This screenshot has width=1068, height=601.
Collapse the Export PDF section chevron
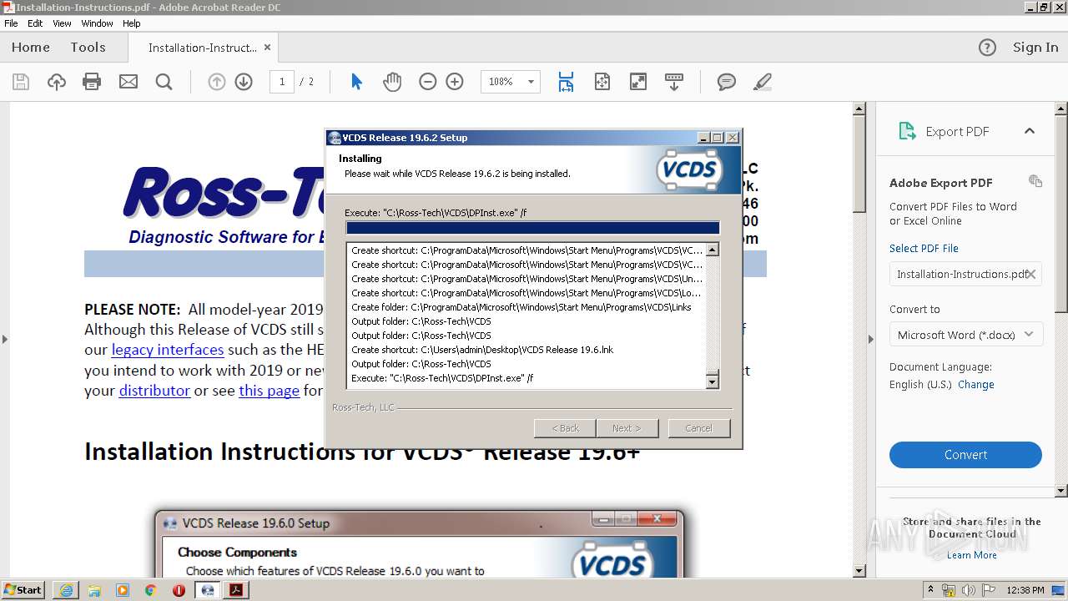[1030, 131]
